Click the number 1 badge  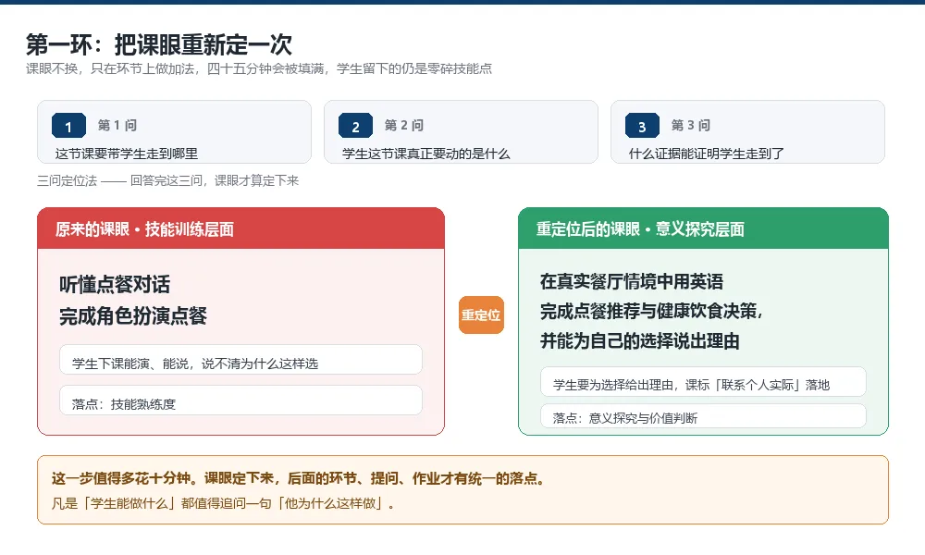(x=68, y=126)
